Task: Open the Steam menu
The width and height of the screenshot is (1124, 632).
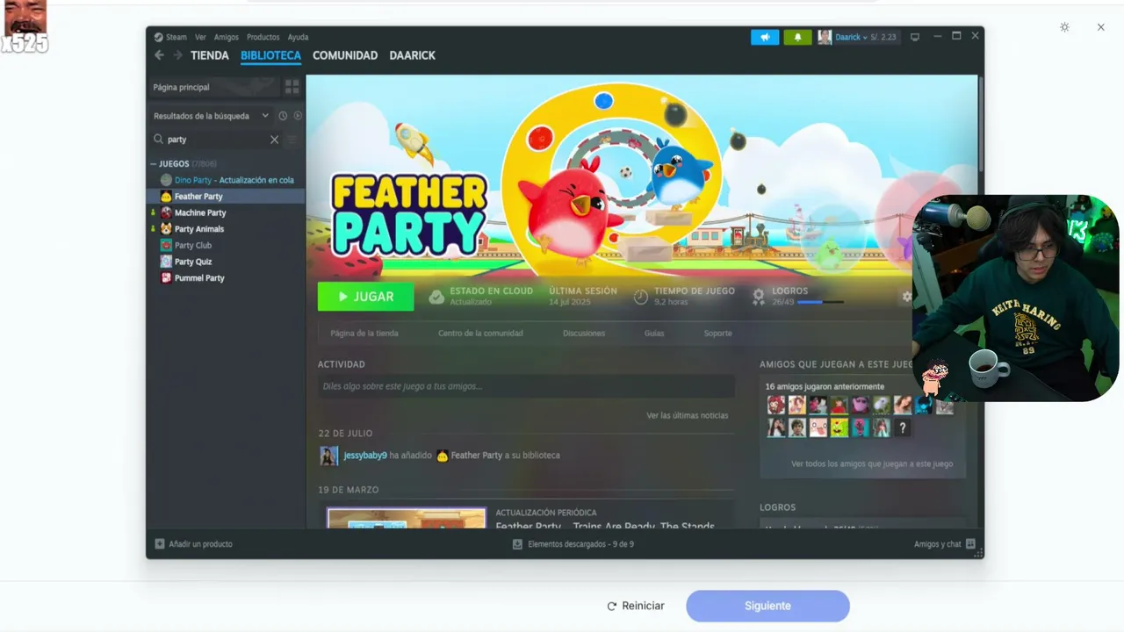Action: pyautogui.click(x=177, y=37)
